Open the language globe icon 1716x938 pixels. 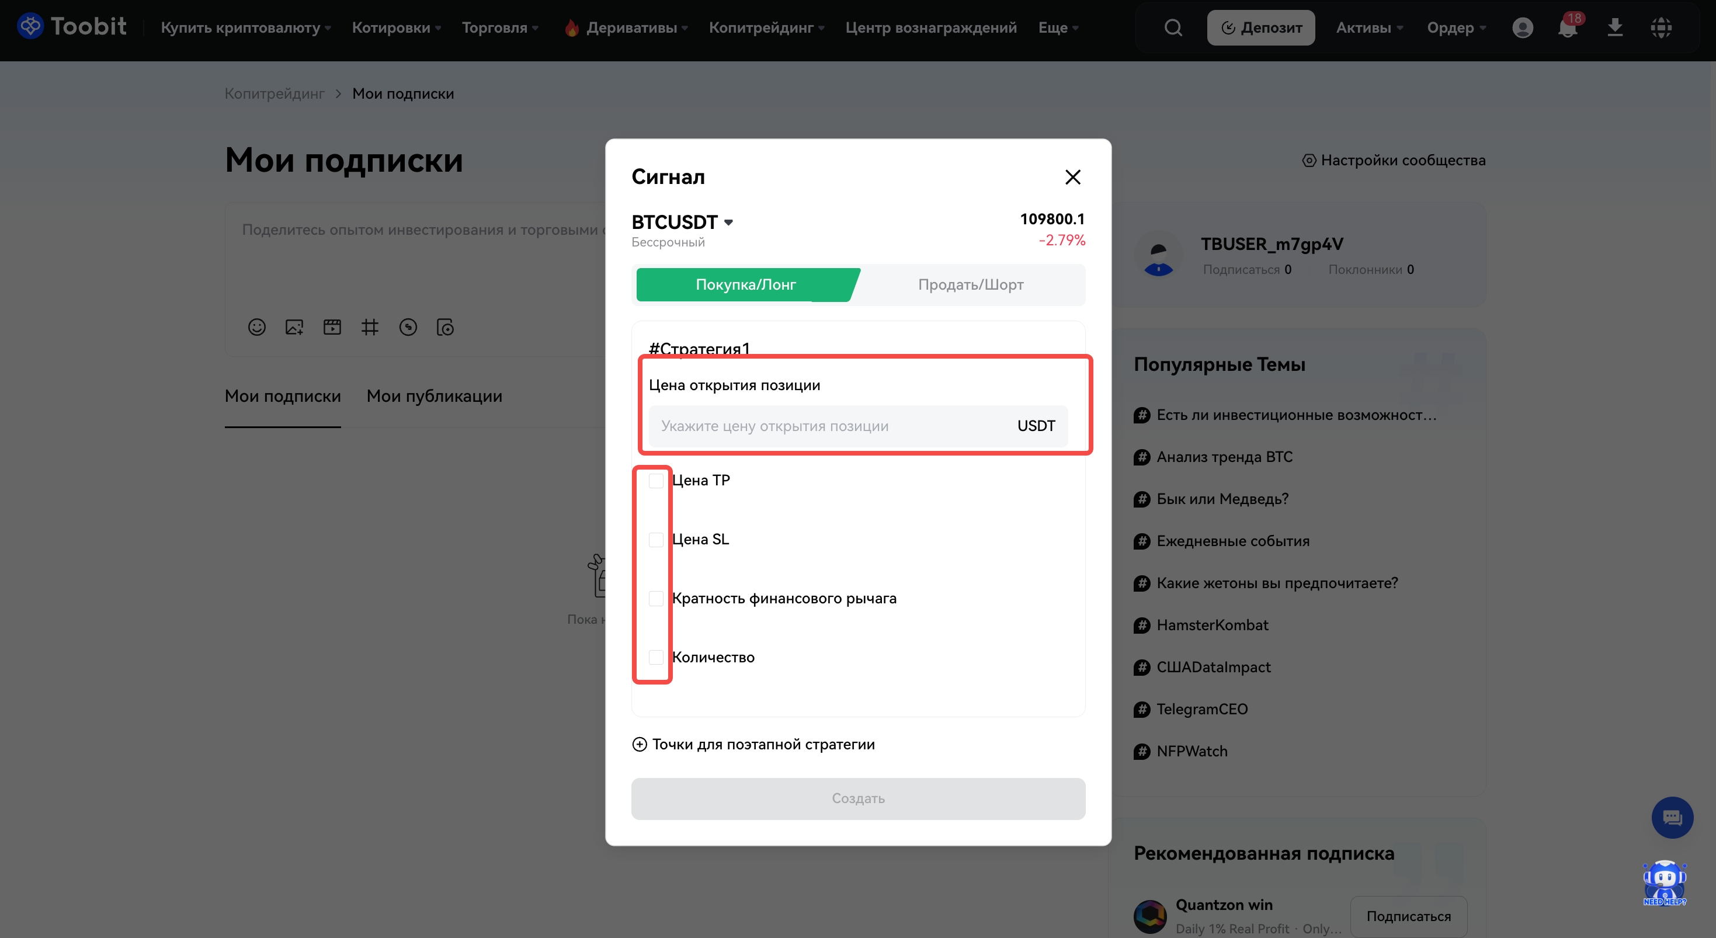1661,27
